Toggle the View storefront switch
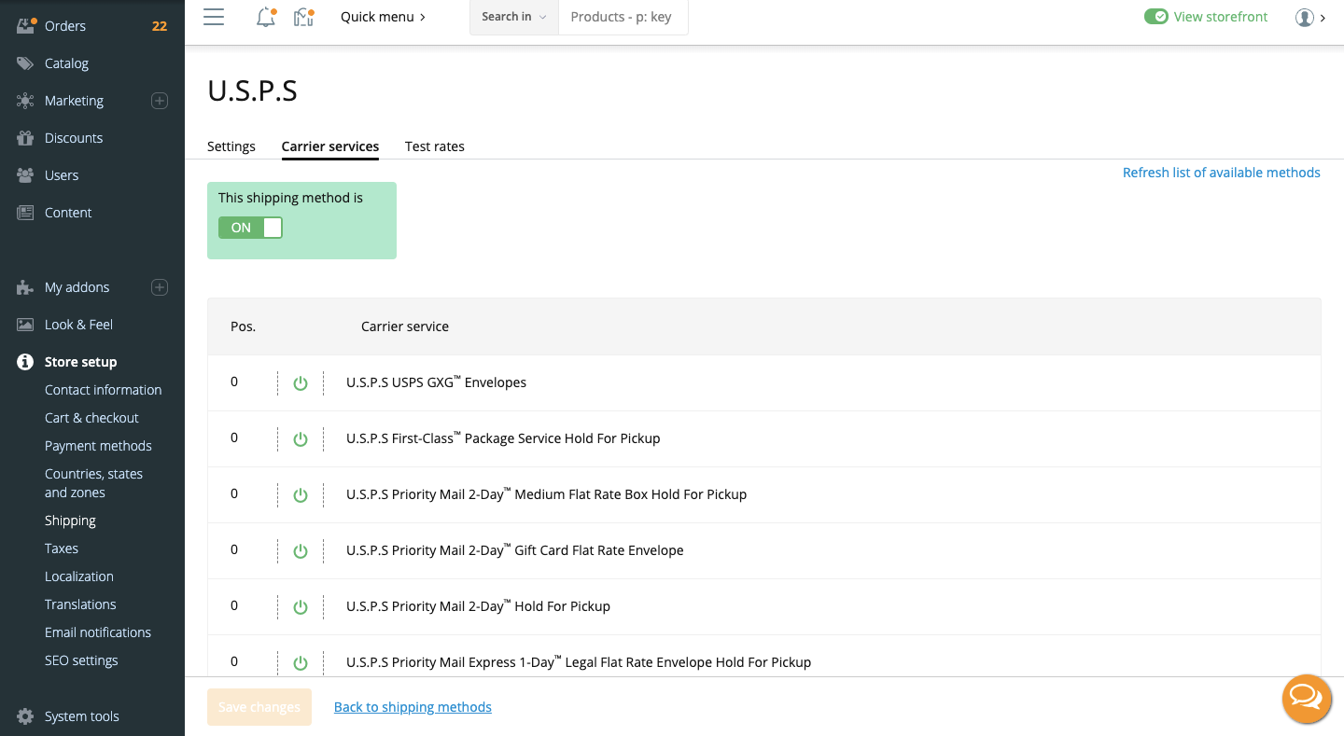 point(1156,17)
